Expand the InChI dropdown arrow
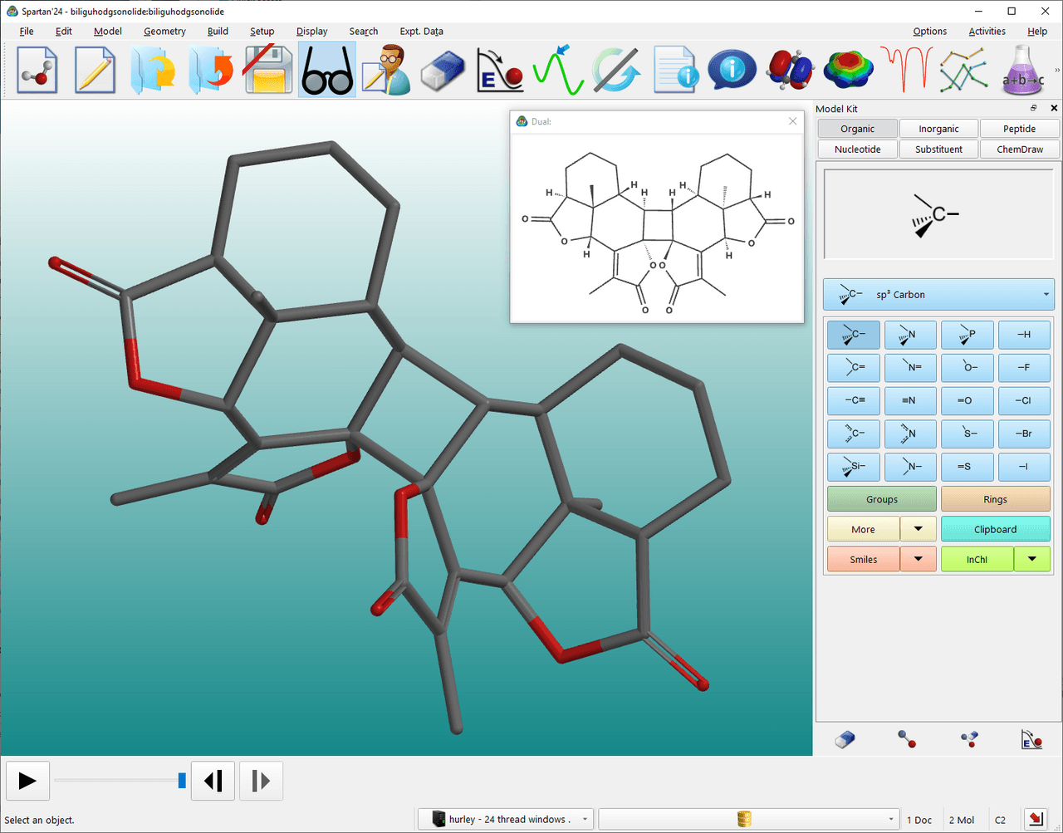Screen dimensions: 1063x833 tap(1034, 558)
